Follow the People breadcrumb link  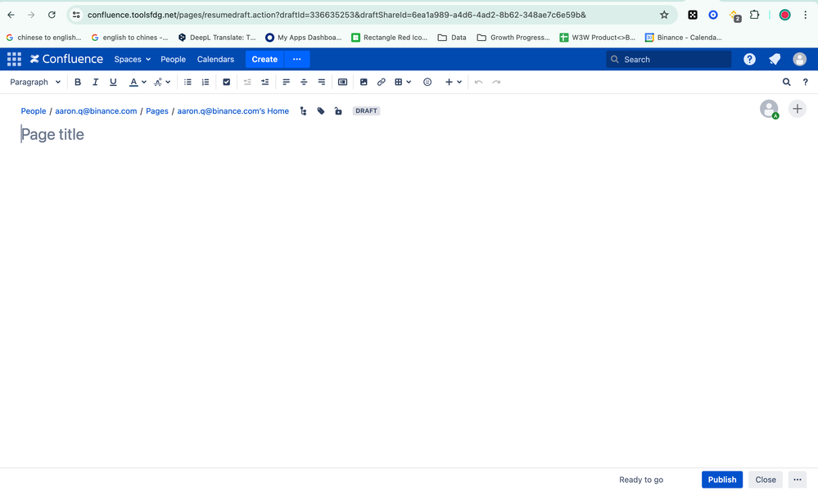34,111
